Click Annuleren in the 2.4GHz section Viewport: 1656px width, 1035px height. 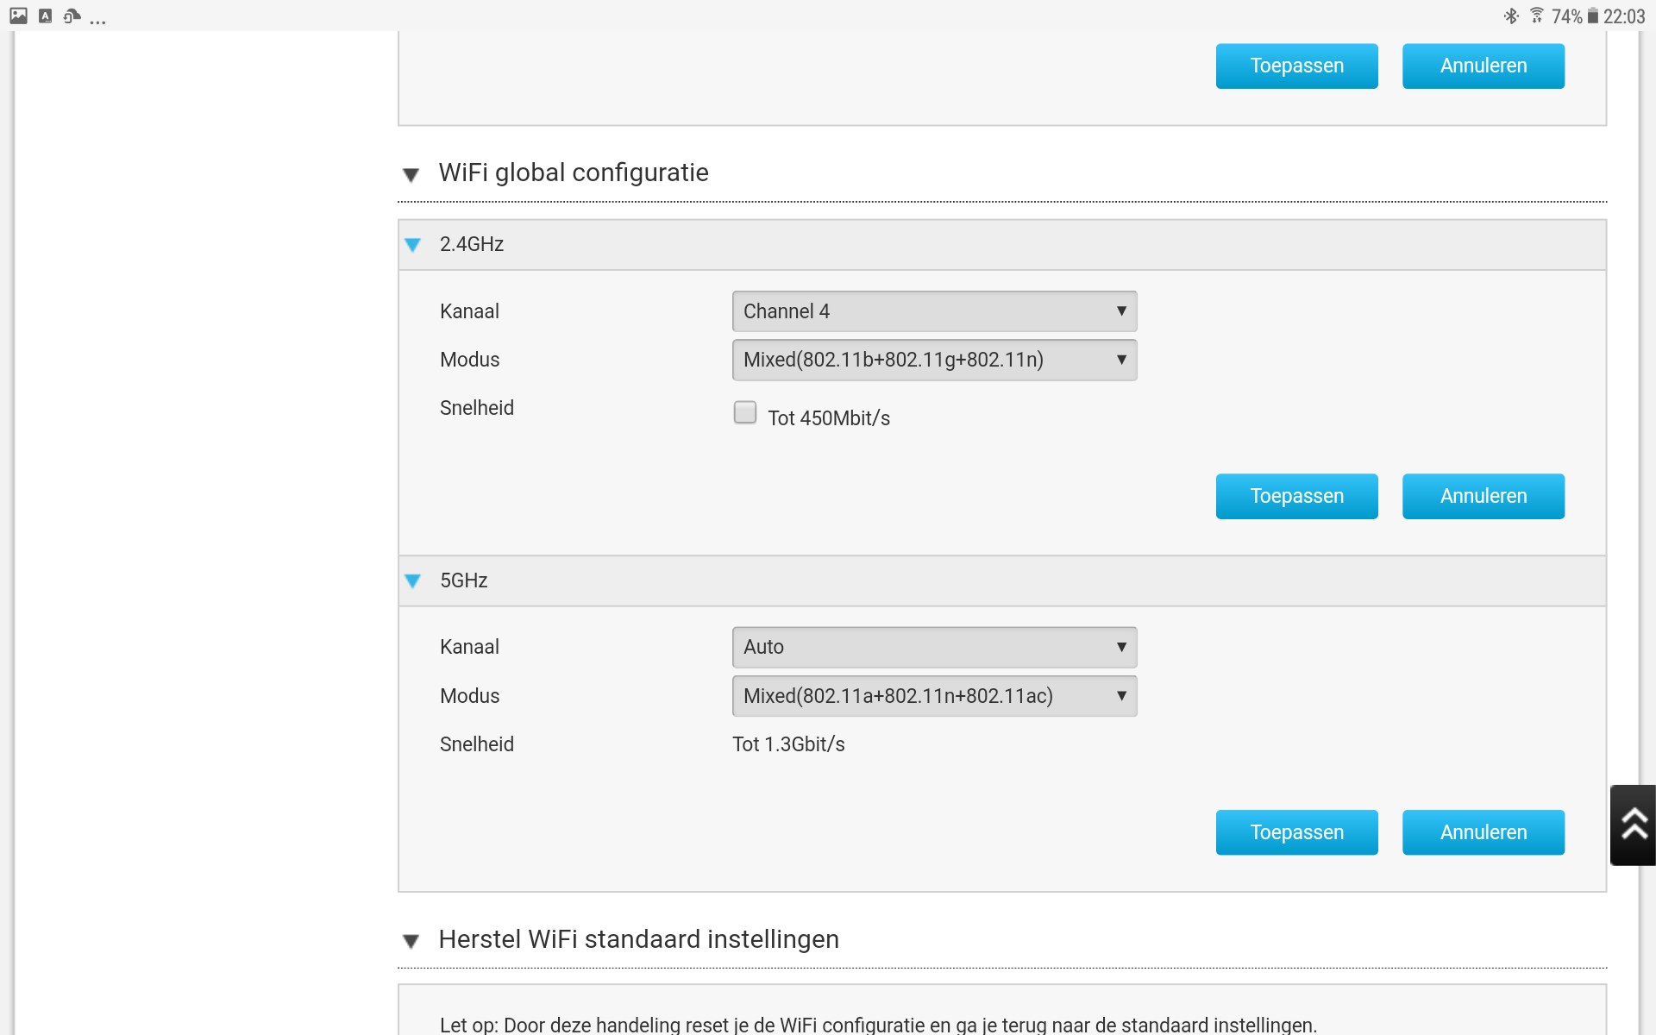(1483, 496)
